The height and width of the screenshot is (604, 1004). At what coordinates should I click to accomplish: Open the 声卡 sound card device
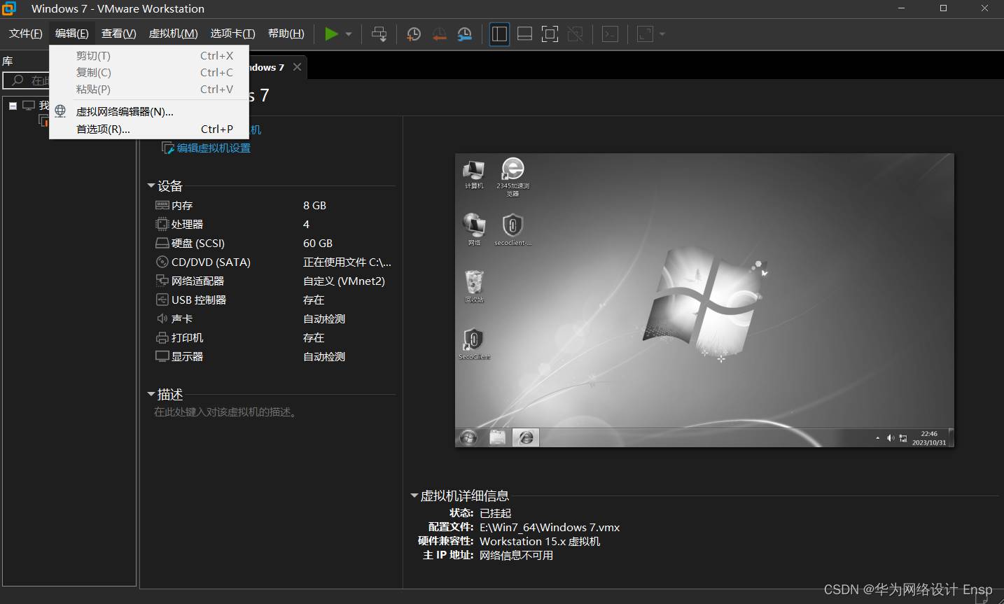(x=182, y=319)
